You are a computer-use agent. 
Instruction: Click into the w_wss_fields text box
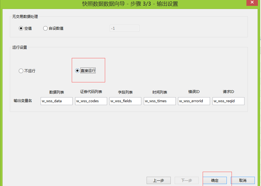click(125, 101)
